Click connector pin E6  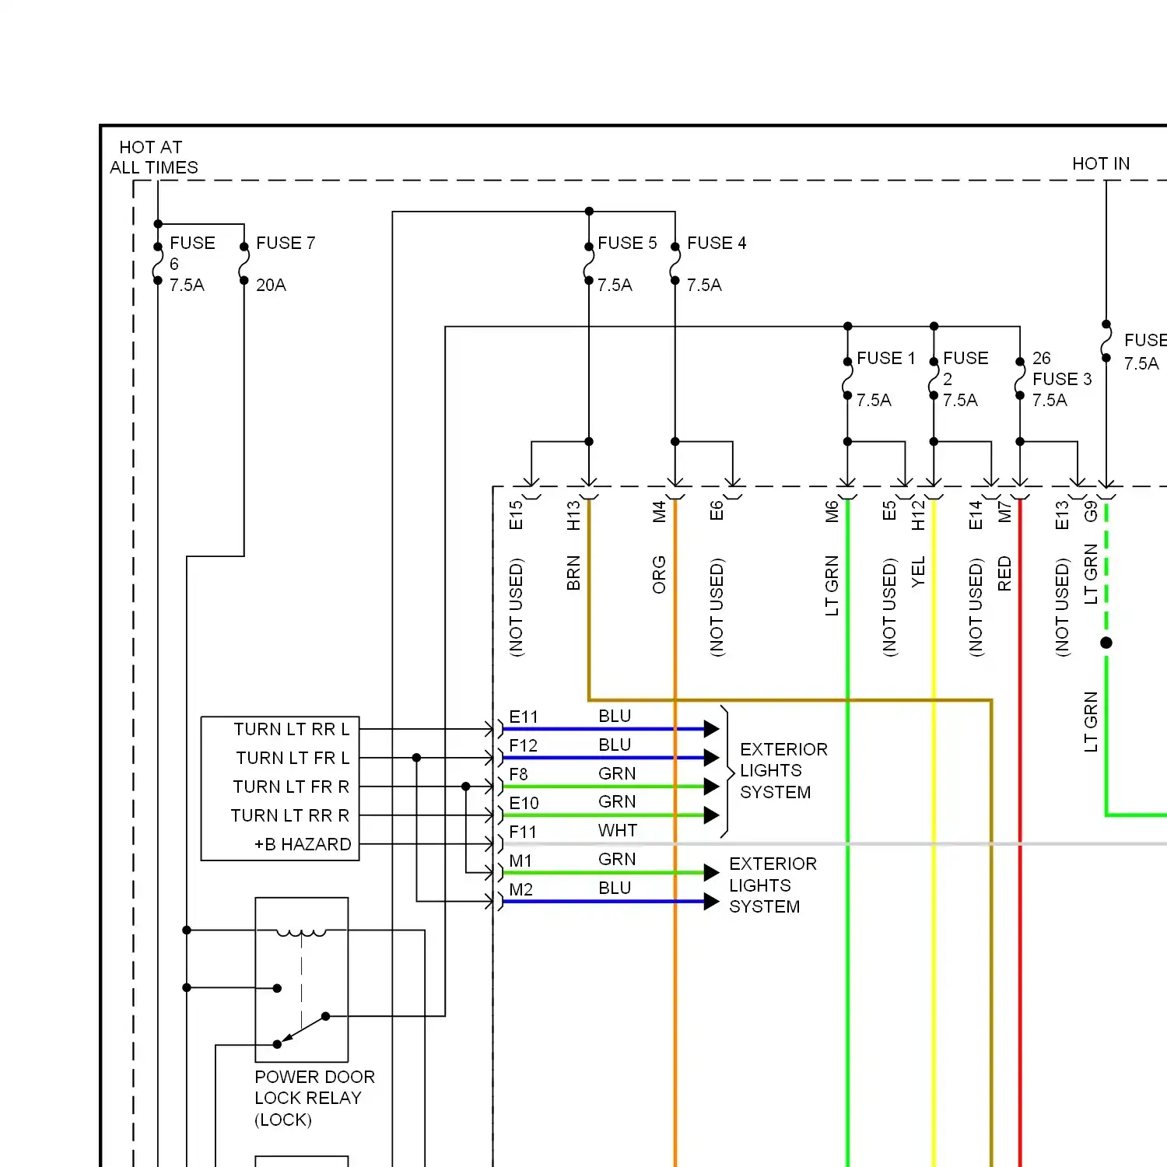point(717,510)
